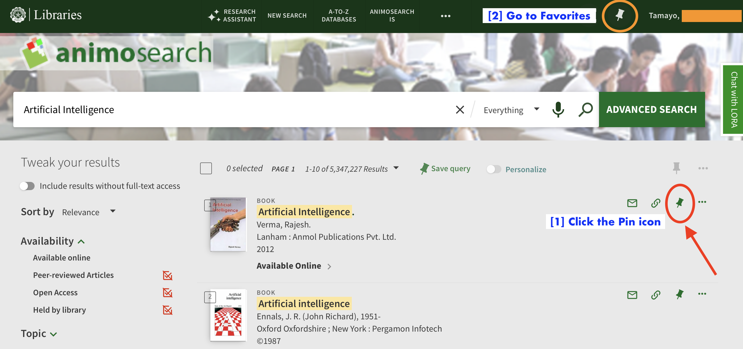Clear the search box with X icon

tap(460, 110)
